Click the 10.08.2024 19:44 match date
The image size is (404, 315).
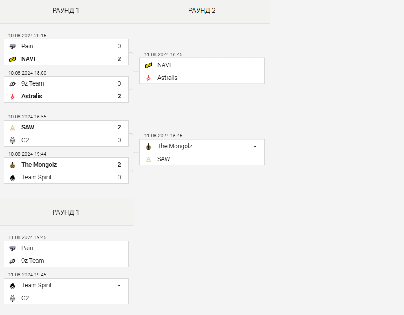27,154
